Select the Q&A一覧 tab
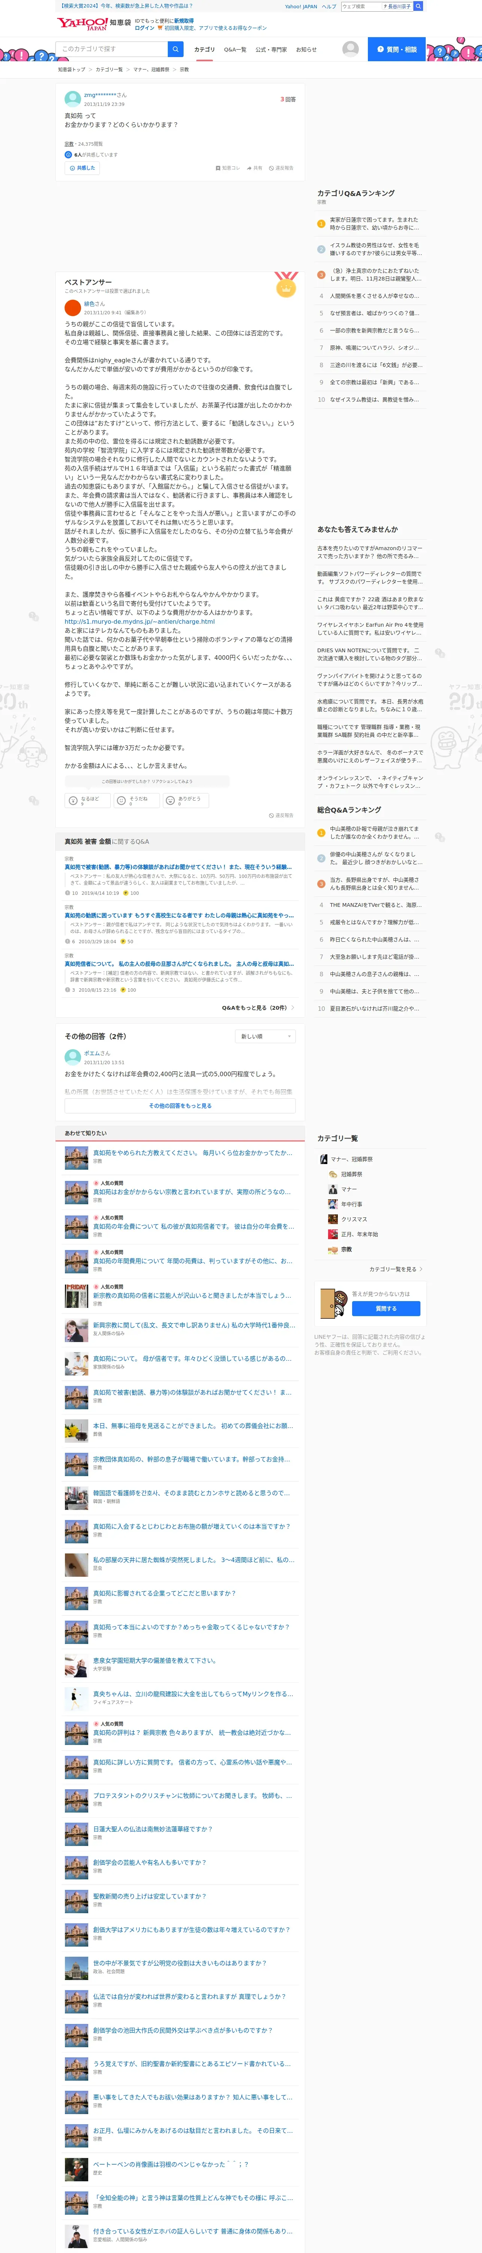 pyautogui.click(x=235, y=50)
